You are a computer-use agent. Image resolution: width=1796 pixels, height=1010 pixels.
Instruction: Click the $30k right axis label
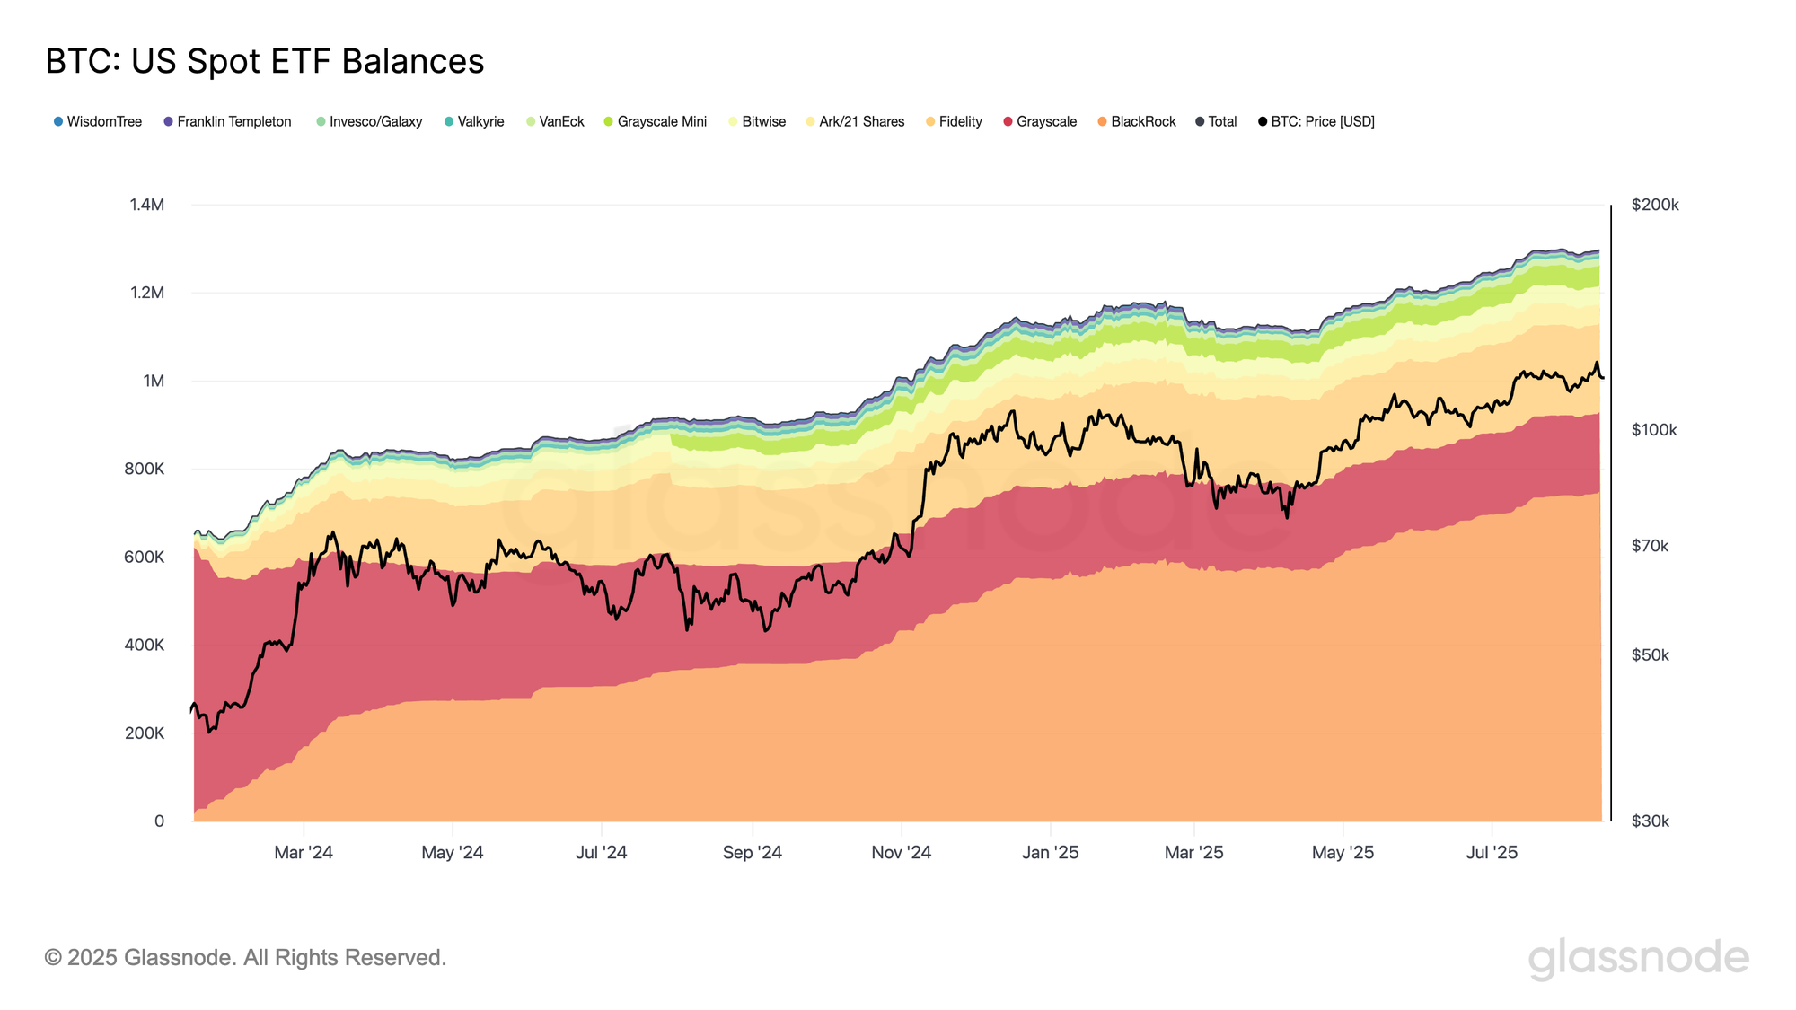click(1650, 821)
